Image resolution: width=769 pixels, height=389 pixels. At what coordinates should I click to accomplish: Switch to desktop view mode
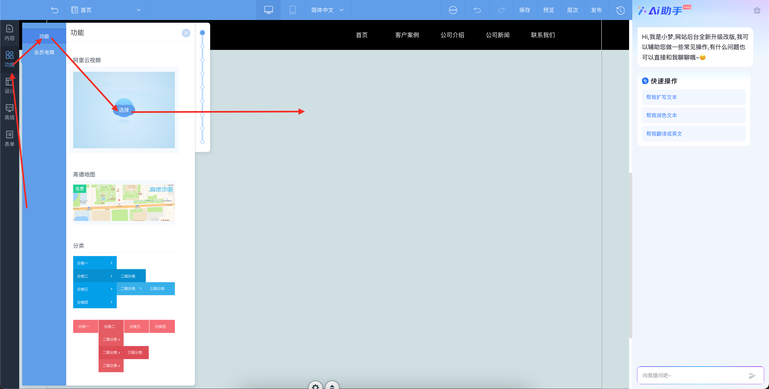(268, 10)
